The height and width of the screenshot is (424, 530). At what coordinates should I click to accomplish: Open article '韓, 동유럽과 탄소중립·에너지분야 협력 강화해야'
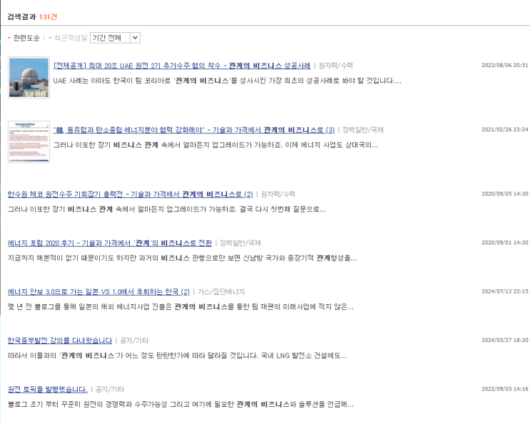[x=194, y=130]
